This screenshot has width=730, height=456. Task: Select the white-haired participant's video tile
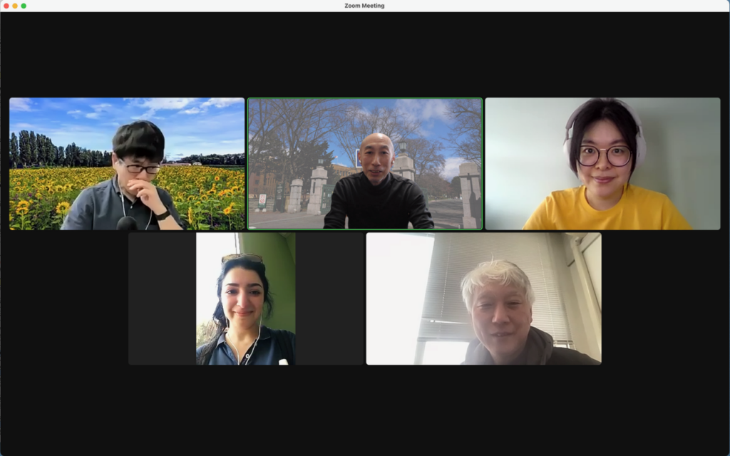coord(483,299)
